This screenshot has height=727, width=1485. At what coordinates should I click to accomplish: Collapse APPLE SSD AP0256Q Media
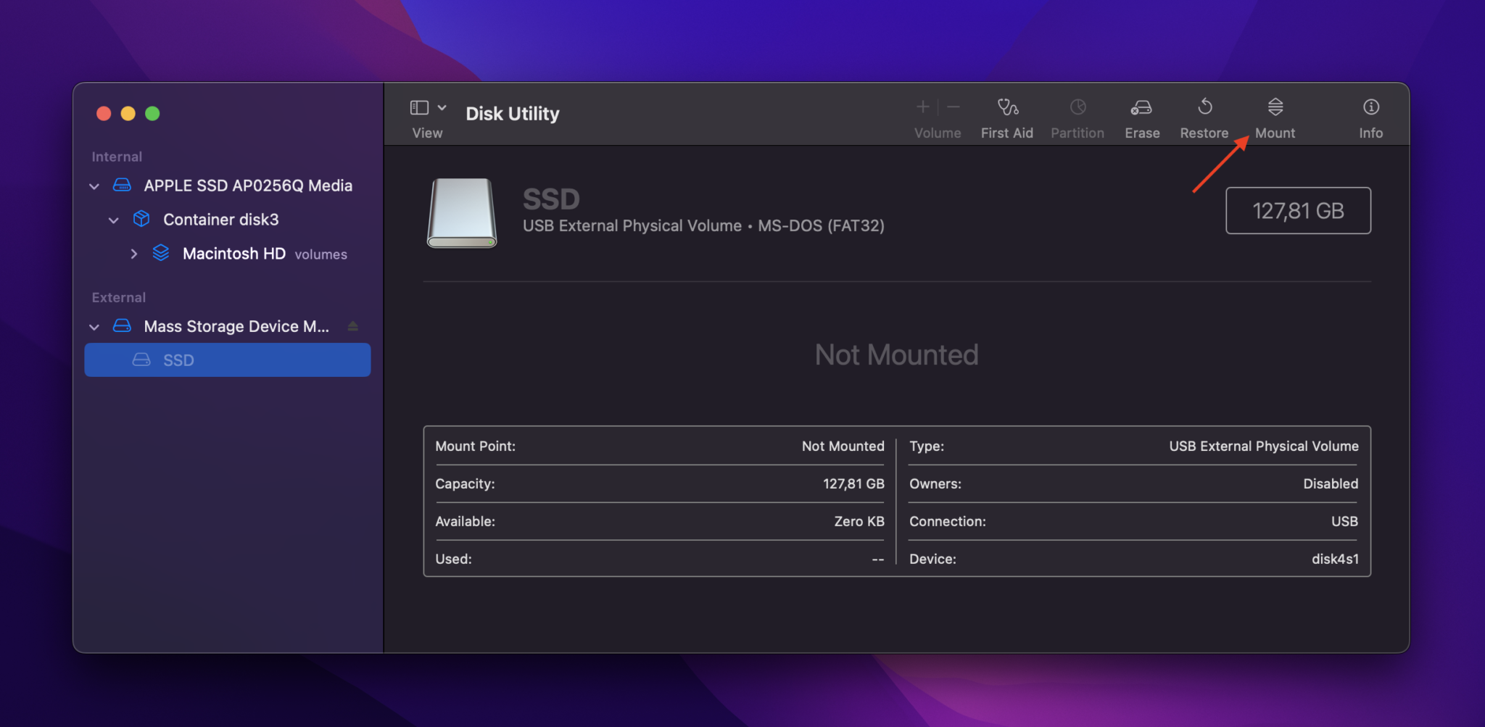[94, 186]
